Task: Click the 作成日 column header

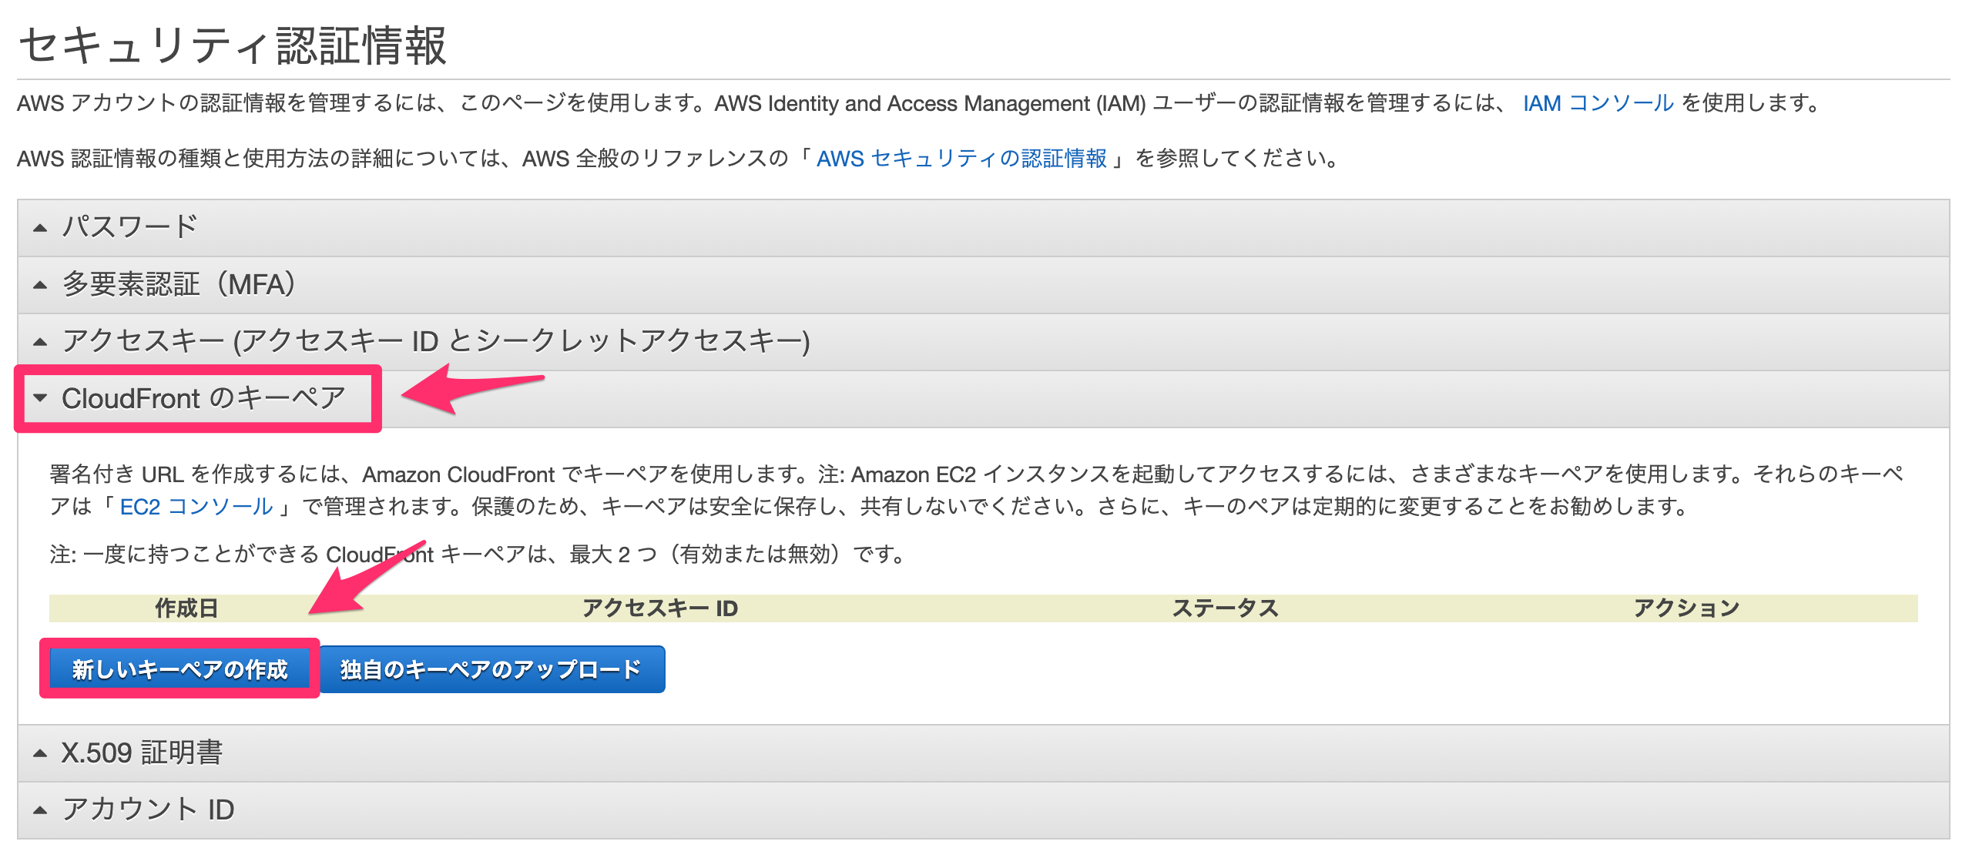Action: (x=186, y=608)
